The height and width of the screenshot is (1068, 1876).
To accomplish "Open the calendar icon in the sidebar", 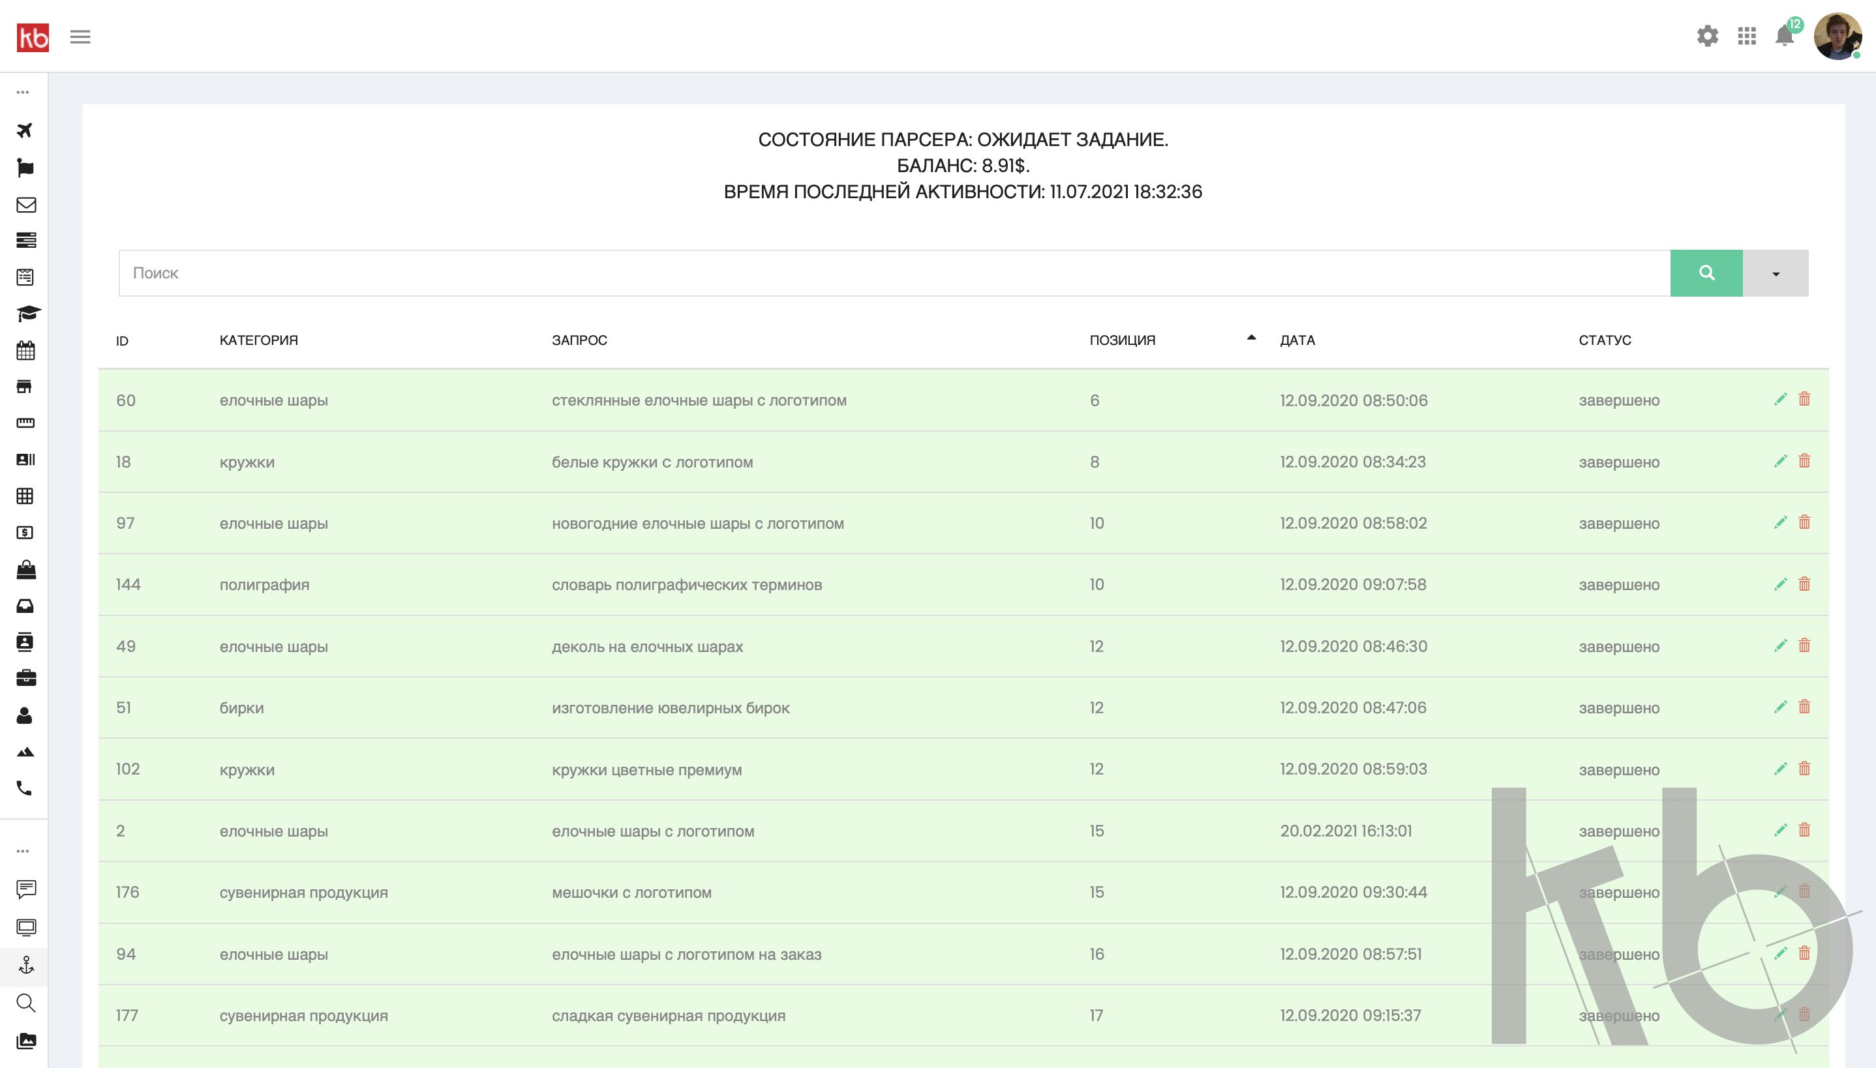I will pyautogui.click(x=25, y=351).
